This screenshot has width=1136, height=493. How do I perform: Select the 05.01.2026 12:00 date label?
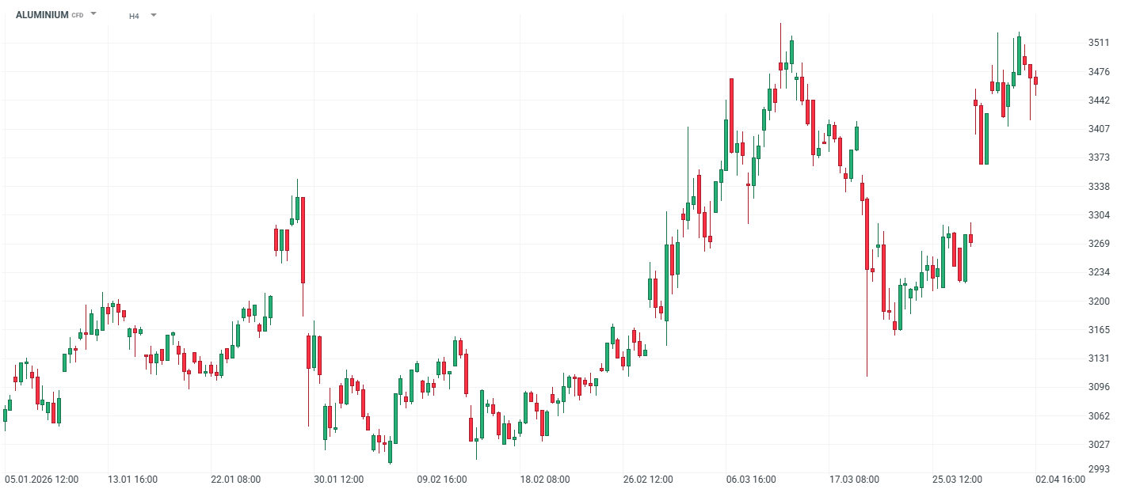point(42,480)
